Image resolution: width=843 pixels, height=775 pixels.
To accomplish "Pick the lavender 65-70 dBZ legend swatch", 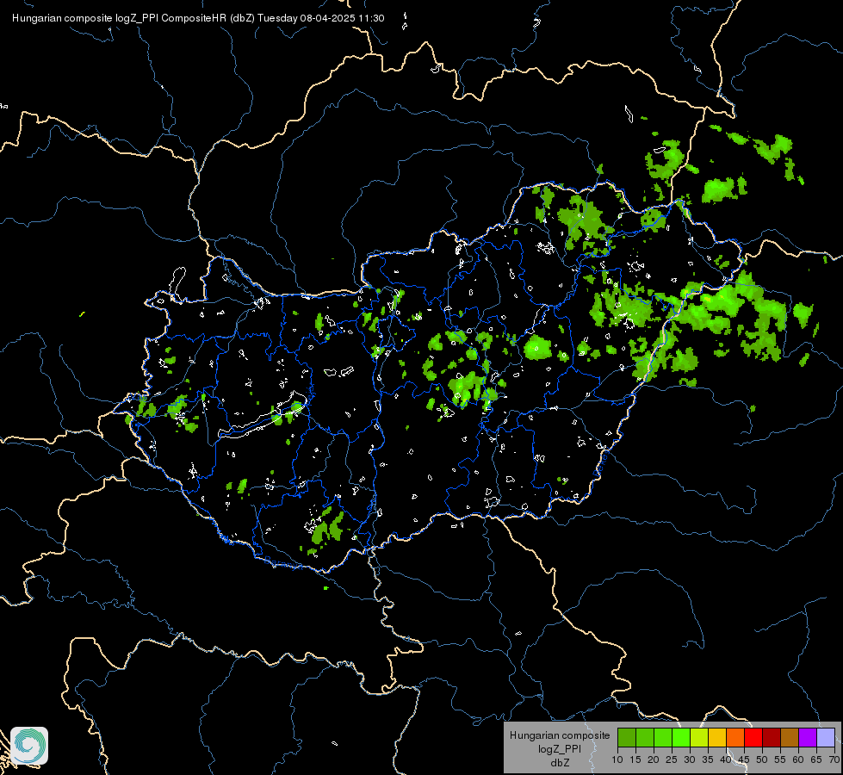I will point(826,737).
